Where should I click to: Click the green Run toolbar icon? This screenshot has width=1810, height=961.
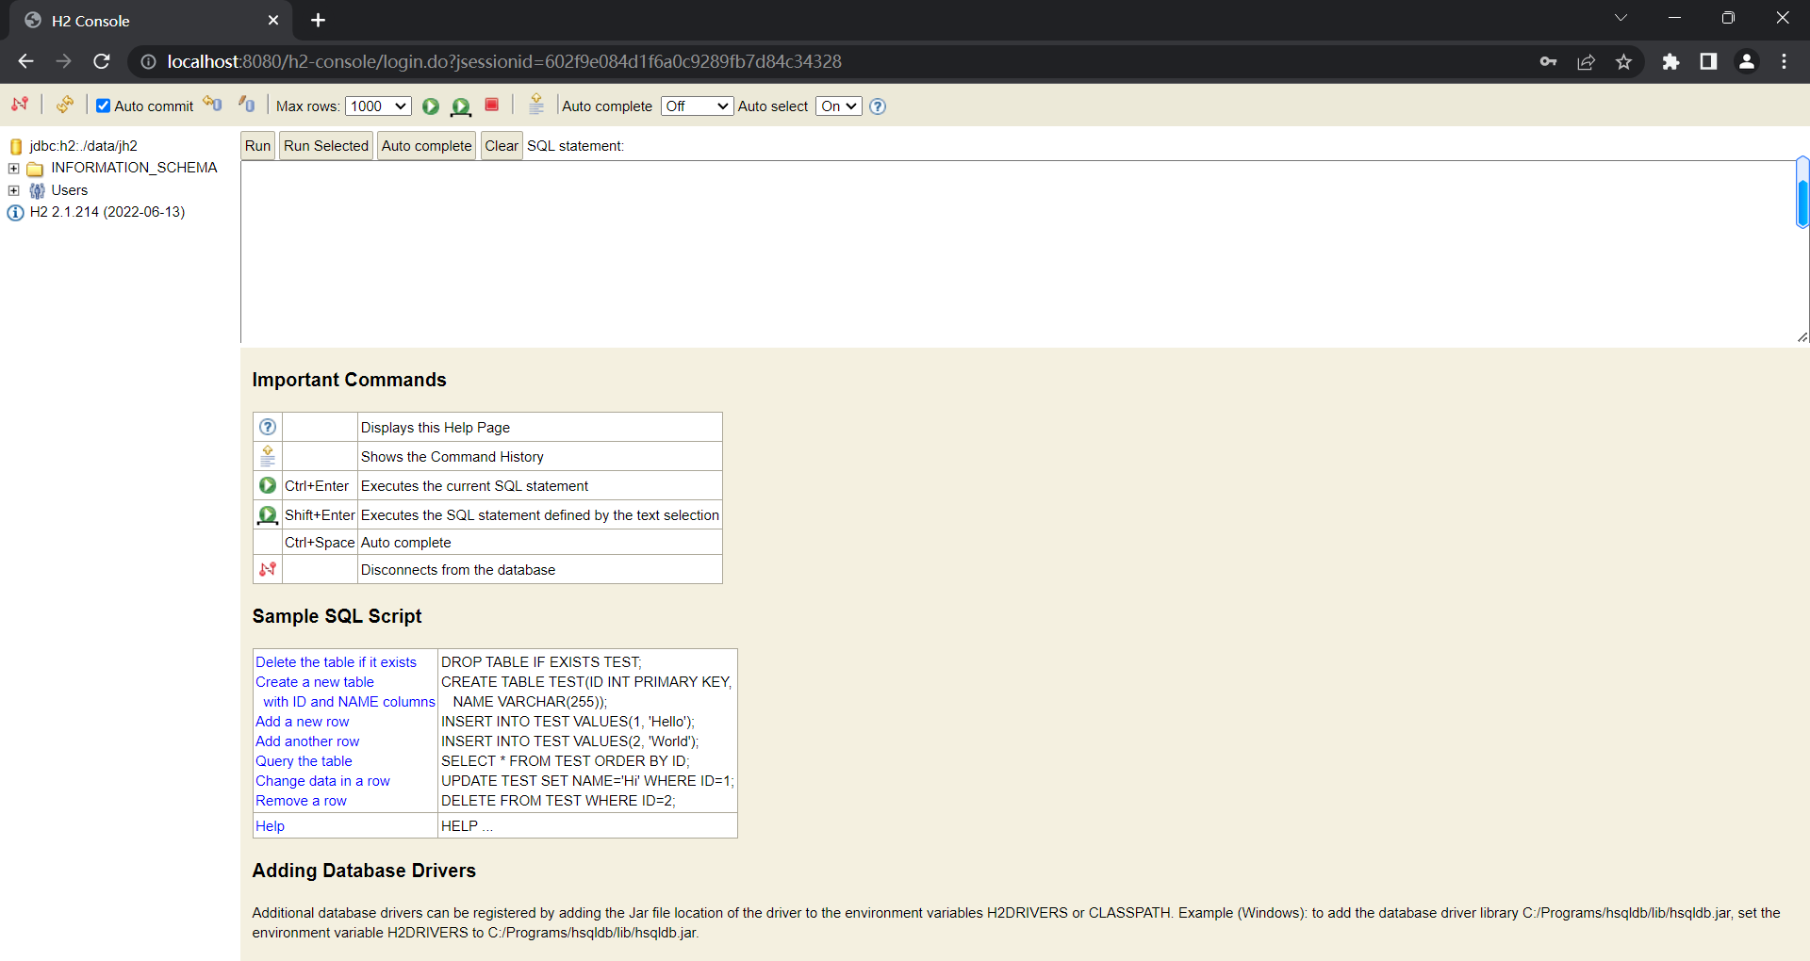[x=431, y=106]
